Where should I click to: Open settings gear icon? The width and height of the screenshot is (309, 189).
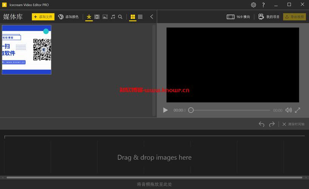[253, 5]
